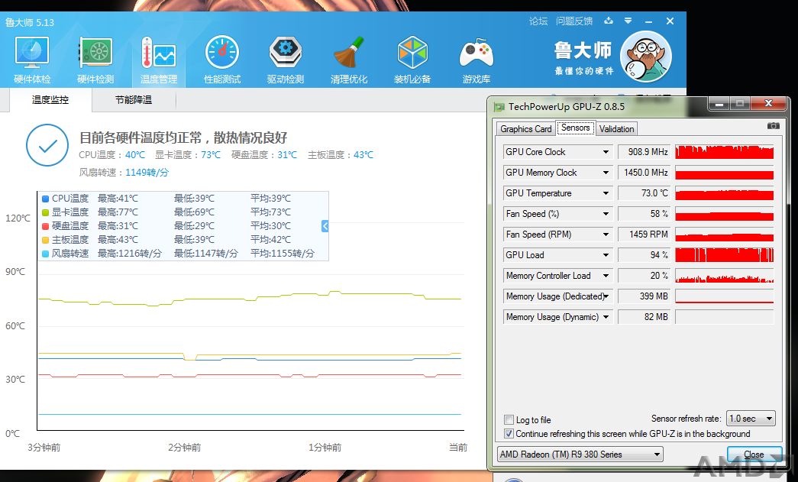Viewport: 798px width, 482px height.
Task: Click the GPU-Z Close button
Action: click(754, 455)
